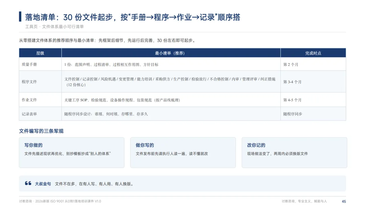365x206 pixels.
Task: Click the footer text starting 讨教咨询 · 2026新版
Action: (x=60, y=201)
